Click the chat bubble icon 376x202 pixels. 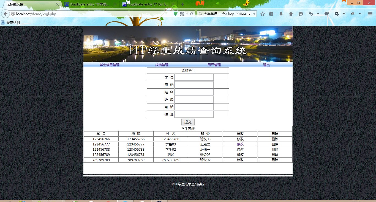pyautogui.click(x=326, y=13)
